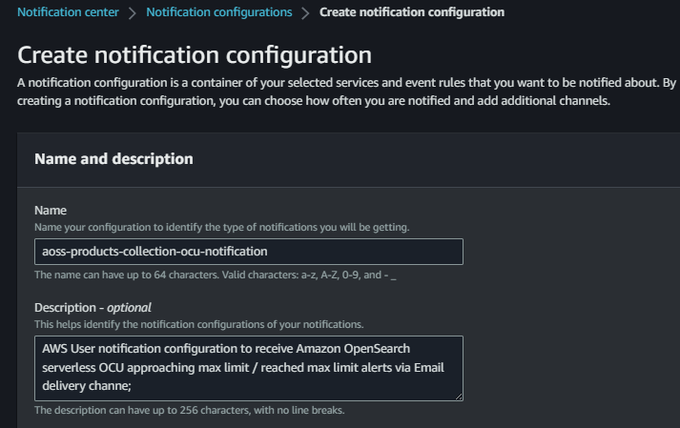Click the Name field label
The height and width of the screenshot is (428, 680).
50,210
